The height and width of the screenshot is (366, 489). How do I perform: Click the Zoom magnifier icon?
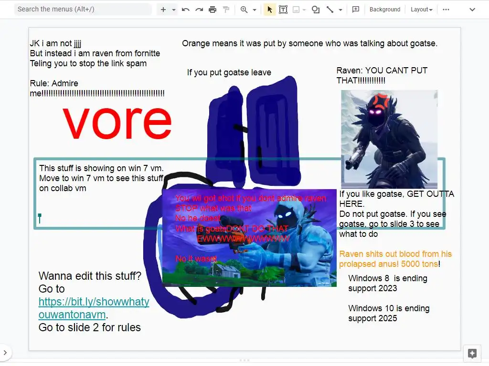[x=244, y=10]
